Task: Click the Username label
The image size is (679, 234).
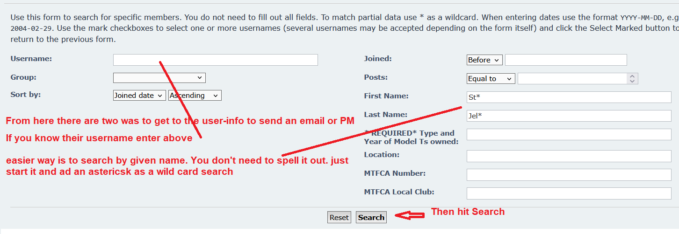Action: (x=31, y=59)
